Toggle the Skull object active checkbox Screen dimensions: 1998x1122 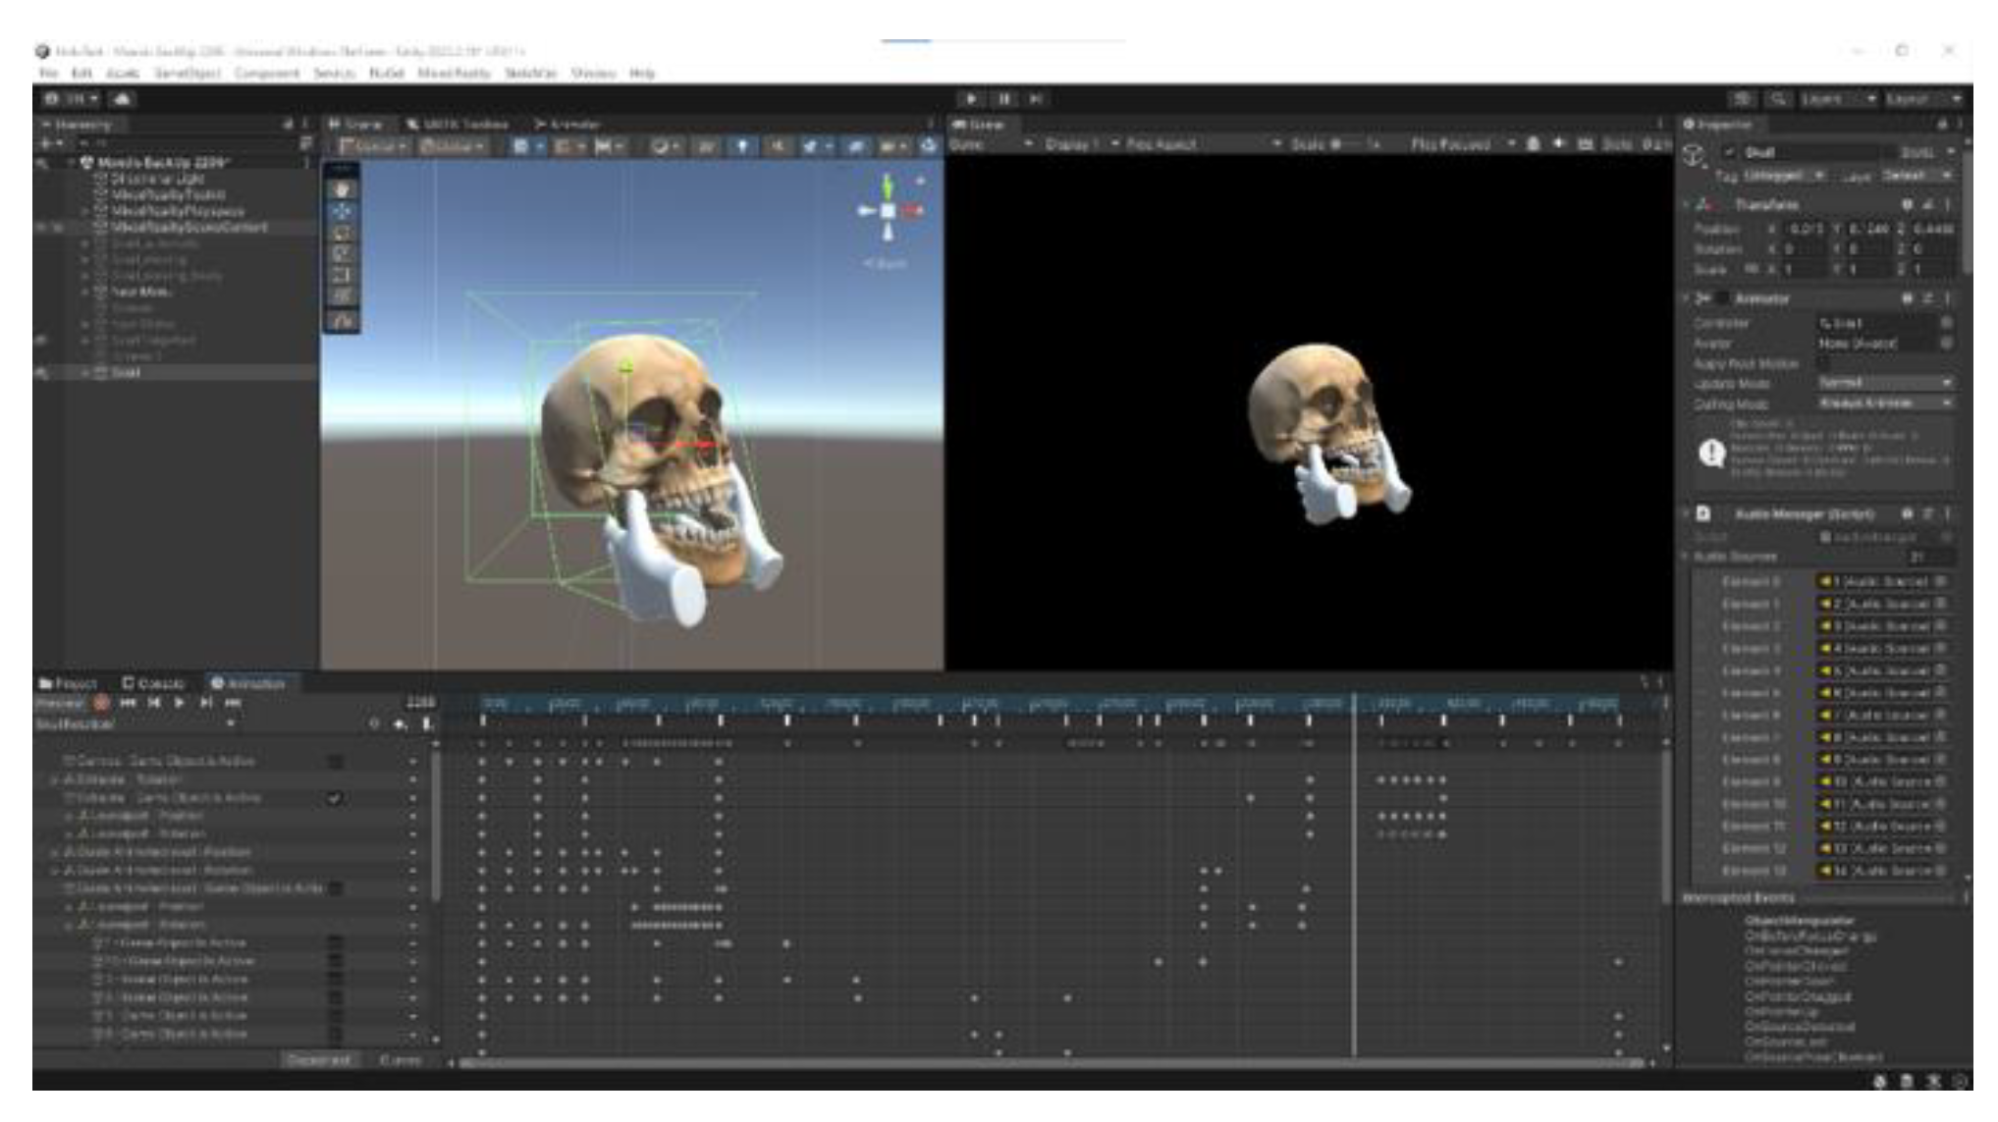point(1728,153)
